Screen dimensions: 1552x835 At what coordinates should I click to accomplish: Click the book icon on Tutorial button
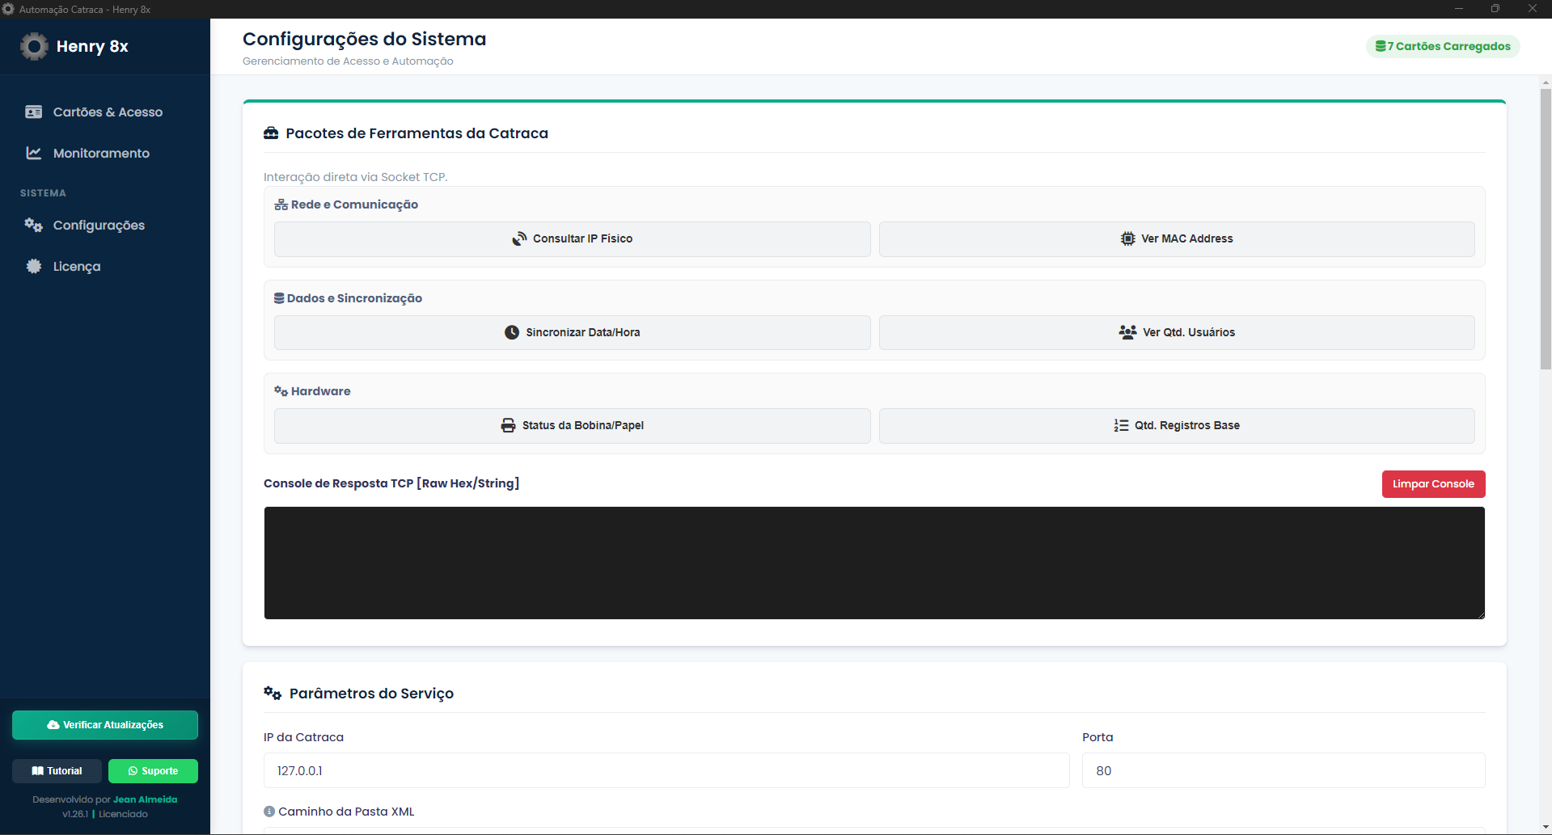tap(37, 771)
